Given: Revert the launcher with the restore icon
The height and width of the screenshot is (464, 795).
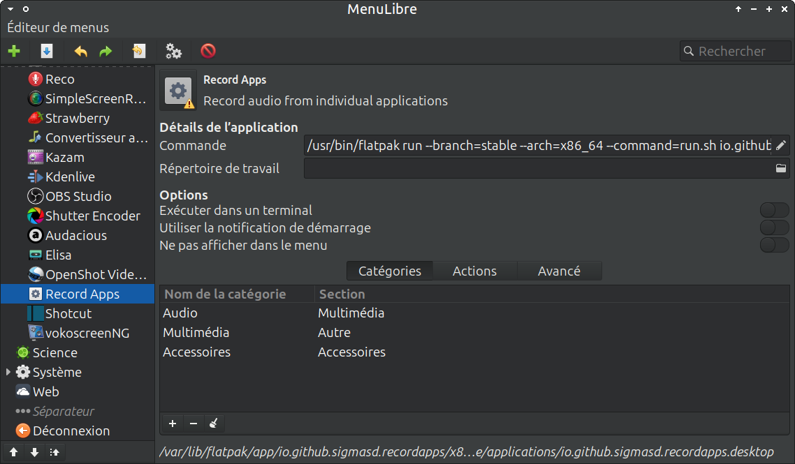Looking at the screenshot, I should point(138,51).
